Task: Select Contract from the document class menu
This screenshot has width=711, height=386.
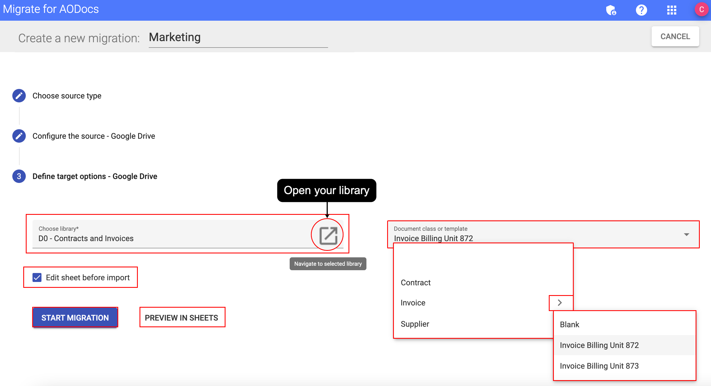Action: tap(416, 283)
